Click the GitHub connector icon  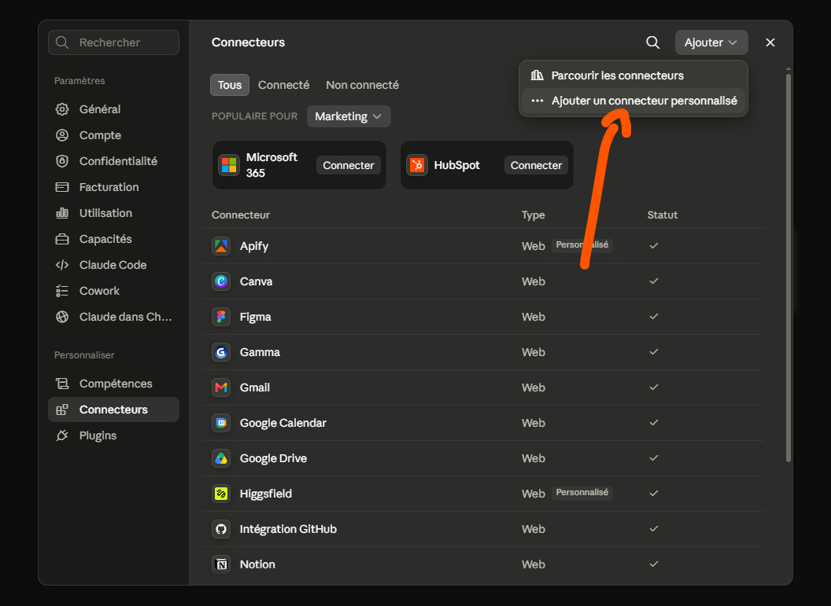point(221,529)
